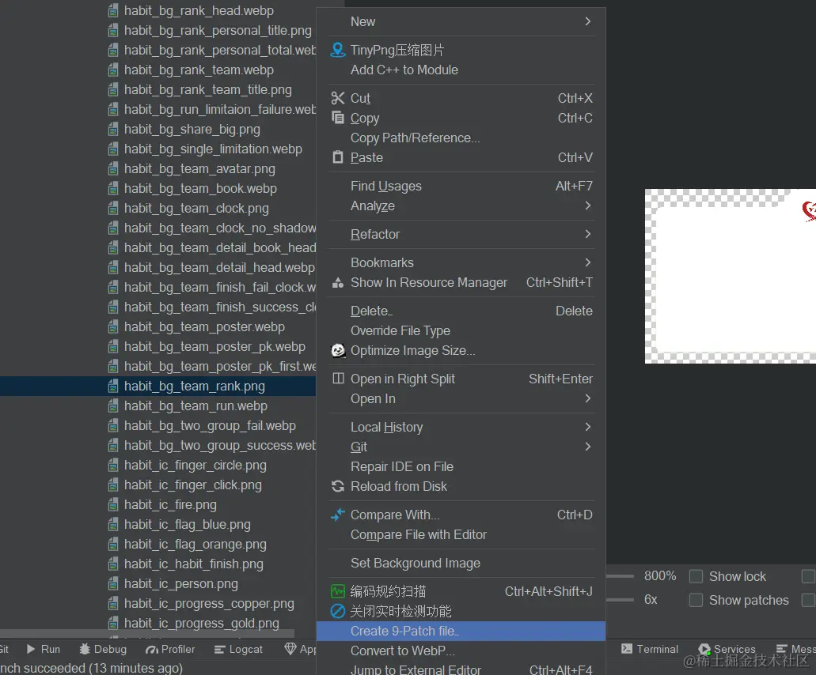Click the Paste clipboard icon
Image resolution: width=816 pixels, height=675 pixels.
(x=338, y=157)
